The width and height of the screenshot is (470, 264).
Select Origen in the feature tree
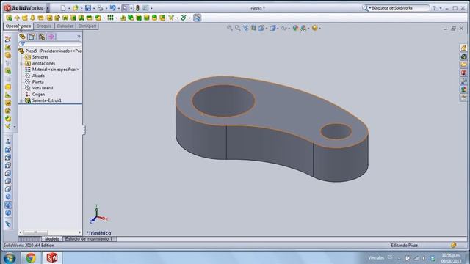coord(35,95)
